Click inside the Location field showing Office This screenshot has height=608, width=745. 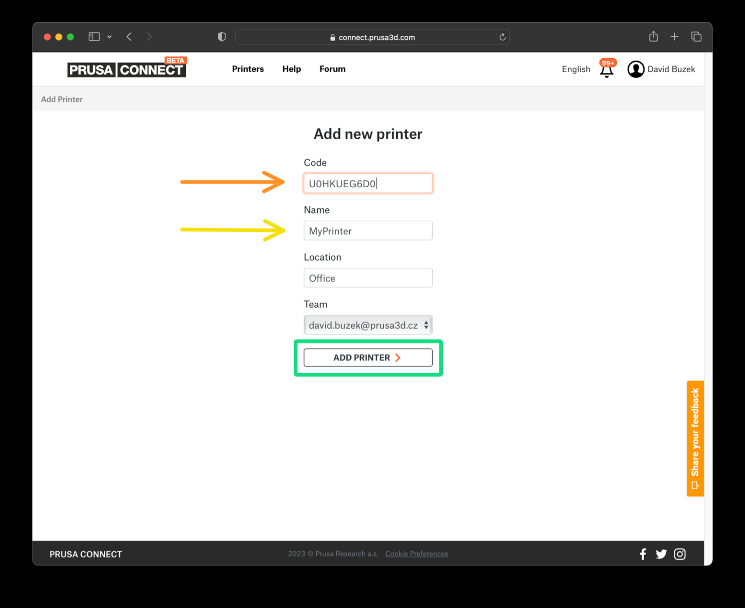coord(368,278)
